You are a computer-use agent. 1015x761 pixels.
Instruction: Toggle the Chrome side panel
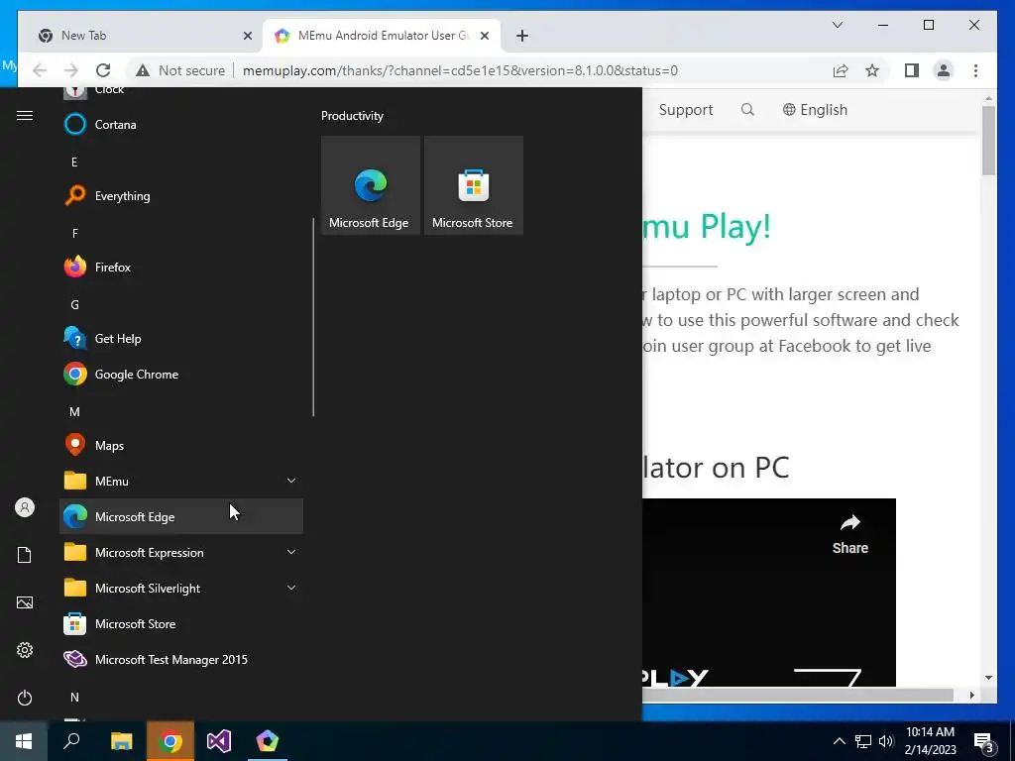[912, 70]
